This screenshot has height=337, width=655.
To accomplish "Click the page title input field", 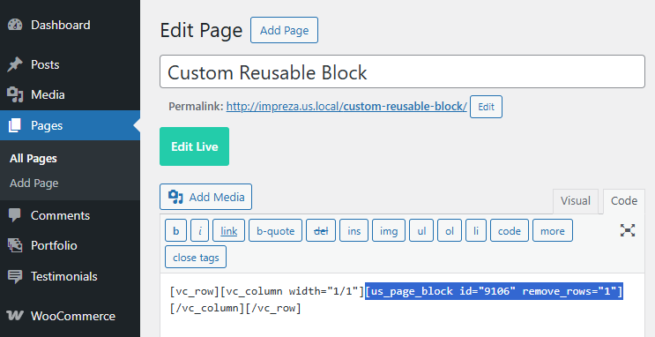I will pos(402,71).
